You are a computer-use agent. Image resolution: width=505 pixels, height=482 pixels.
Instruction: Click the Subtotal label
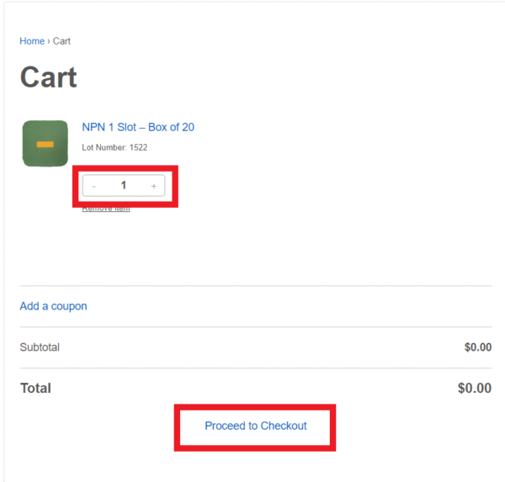coord(40,347)
